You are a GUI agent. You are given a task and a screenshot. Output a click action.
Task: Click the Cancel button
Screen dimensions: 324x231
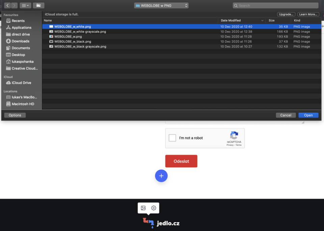286,115
